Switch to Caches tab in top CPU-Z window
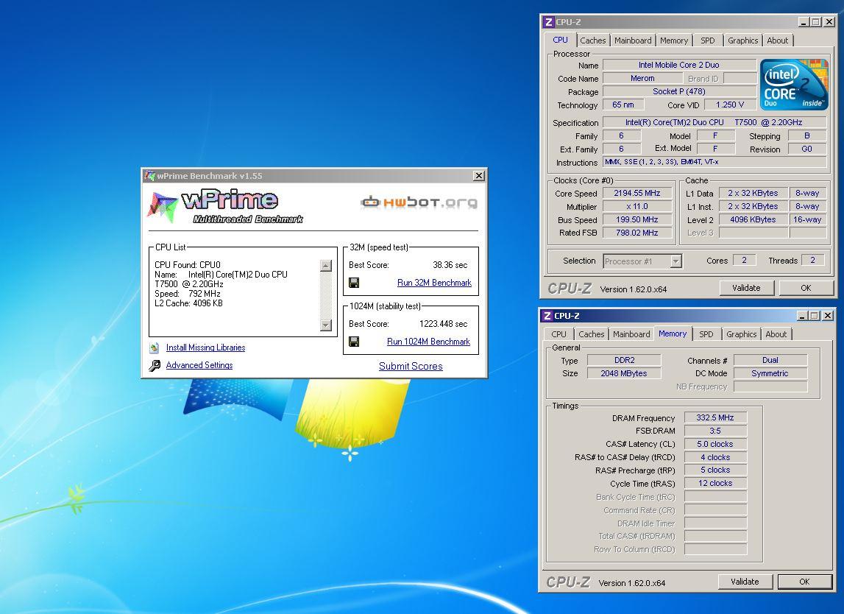The image size is (844, 614). tap(592, 40)
